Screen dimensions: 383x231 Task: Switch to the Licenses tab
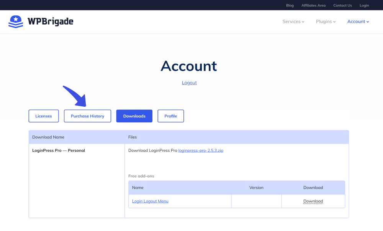point(44,116)
